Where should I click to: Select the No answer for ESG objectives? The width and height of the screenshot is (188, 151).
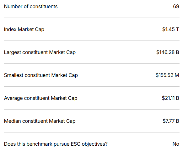[x=176, y=144]
